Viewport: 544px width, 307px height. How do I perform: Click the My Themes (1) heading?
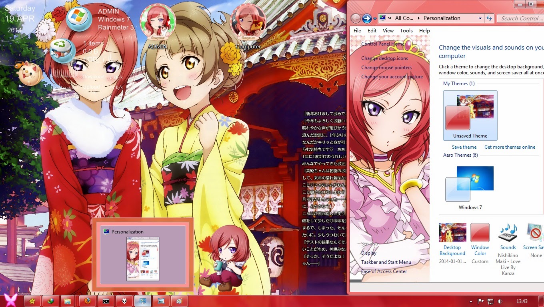(x=459, y=84)
